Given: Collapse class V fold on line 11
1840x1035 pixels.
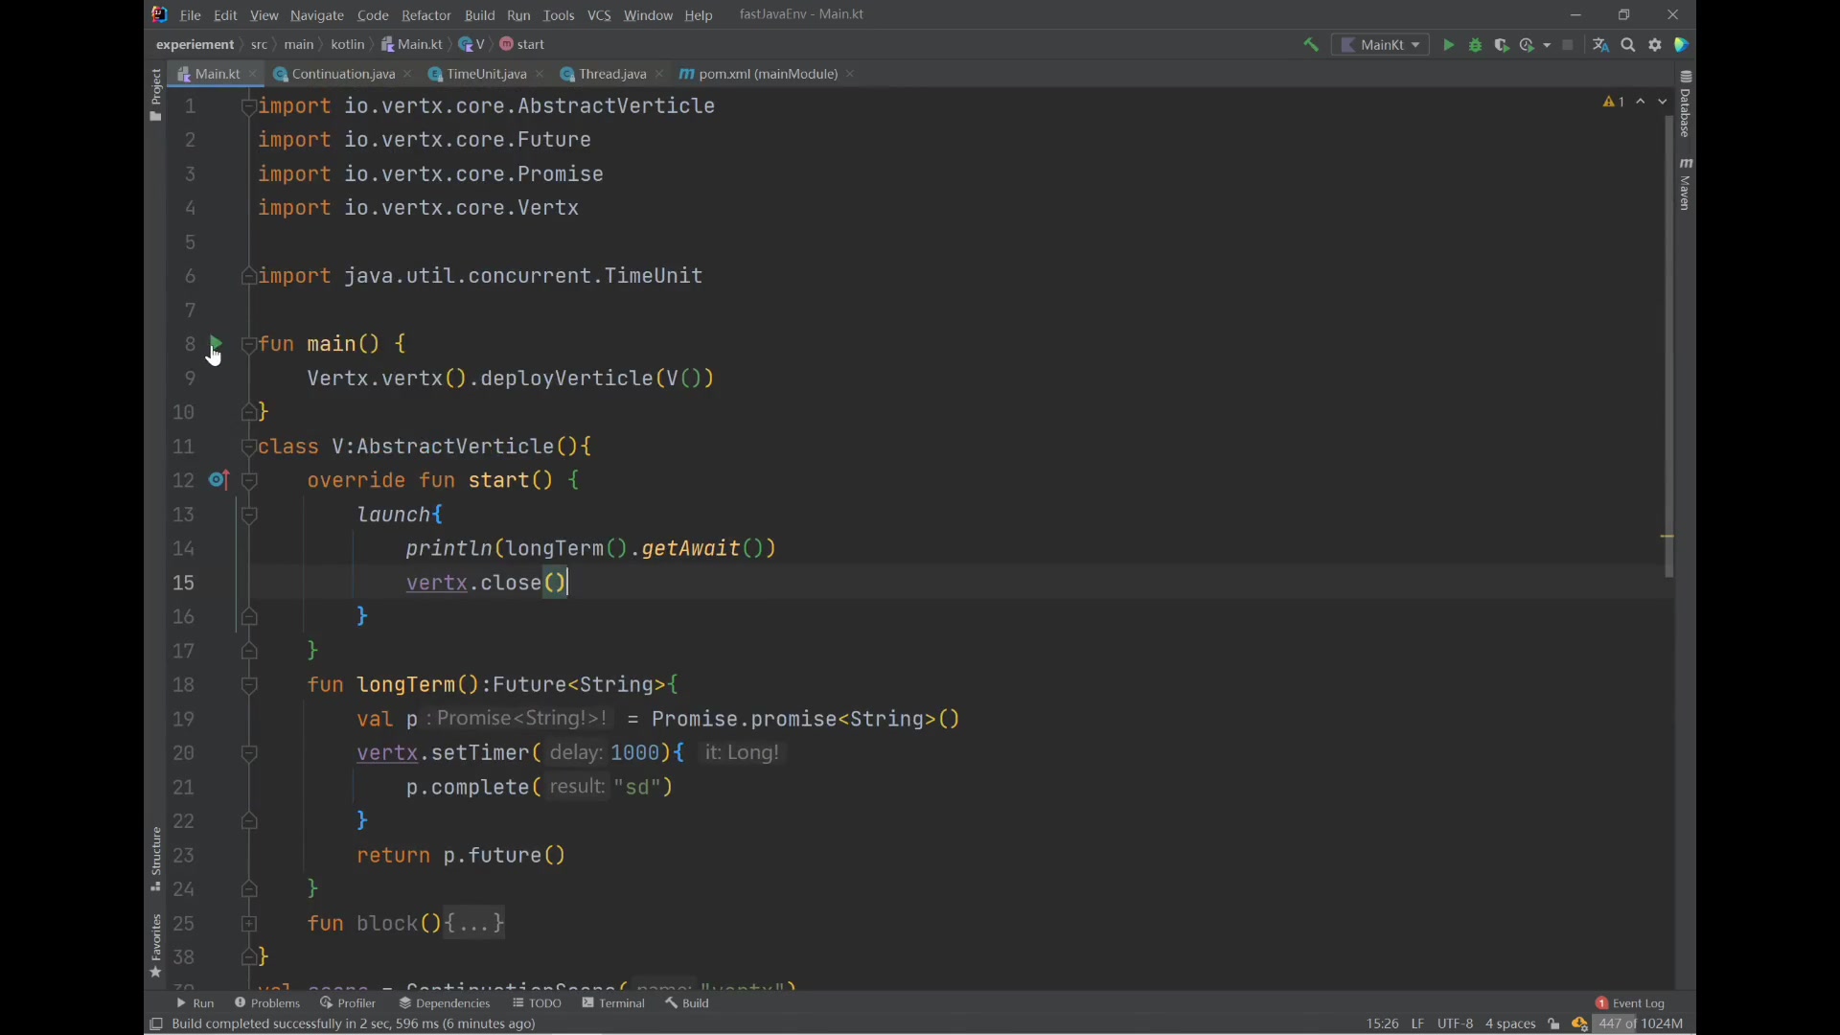Looking at the screenshot, I should tap(249, 447).
